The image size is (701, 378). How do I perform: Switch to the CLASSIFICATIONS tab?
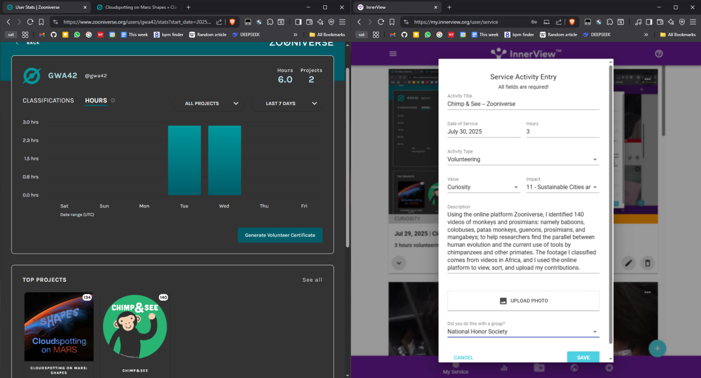(48, 101)
